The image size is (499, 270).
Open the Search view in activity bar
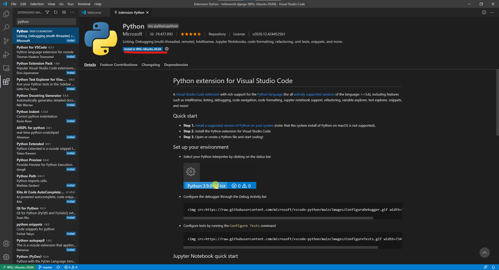point(6,27)
